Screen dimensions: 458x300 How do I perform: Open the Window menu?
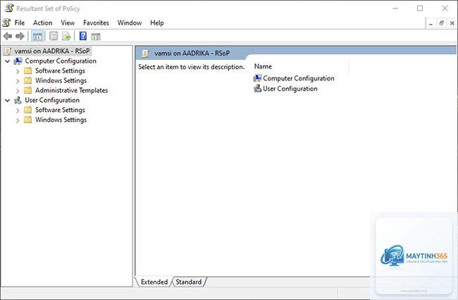pos(130,23)
